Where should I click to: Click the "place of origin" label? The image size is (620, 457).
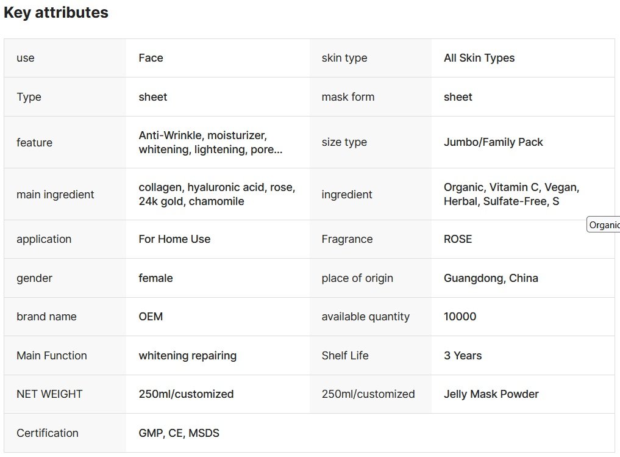[x=357, y=278]
